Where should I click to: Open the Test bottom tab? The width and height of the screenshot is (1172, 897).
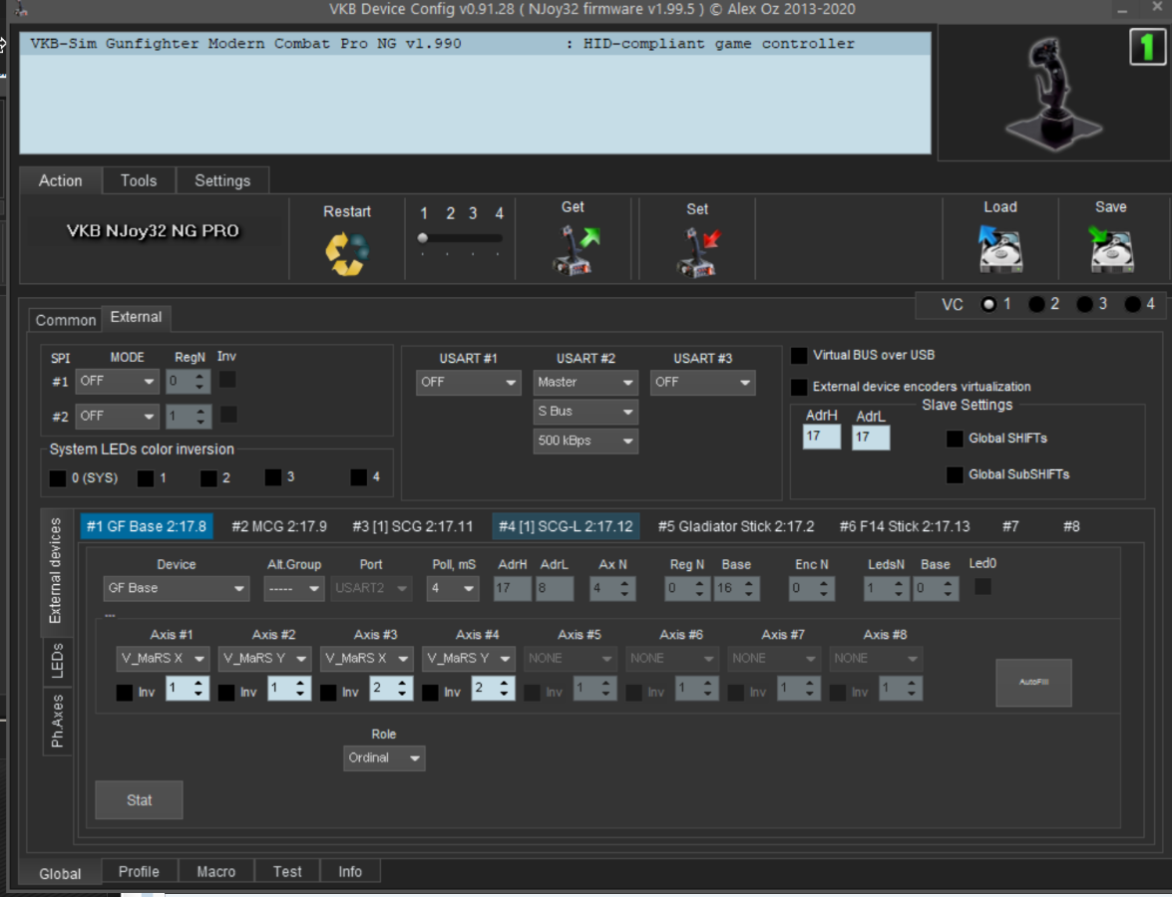[x=287, y=872]
